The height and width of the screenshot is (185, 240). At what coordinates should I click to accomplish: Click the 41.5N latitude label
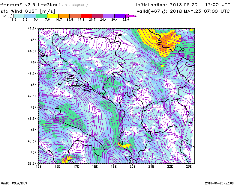pyautogui.click(x=32, y=119)
